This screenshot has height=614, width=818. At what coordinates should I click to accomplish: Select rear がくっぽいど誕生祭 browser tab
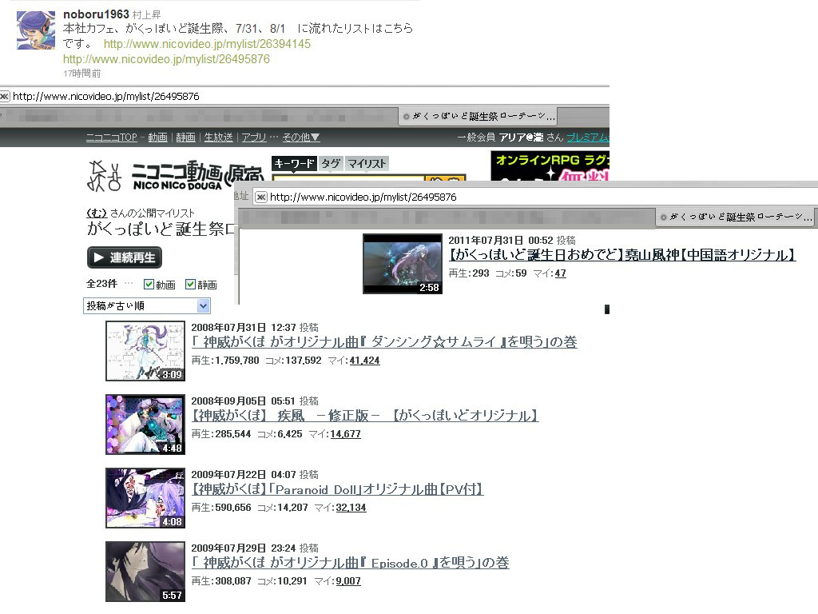click(478, 116)
